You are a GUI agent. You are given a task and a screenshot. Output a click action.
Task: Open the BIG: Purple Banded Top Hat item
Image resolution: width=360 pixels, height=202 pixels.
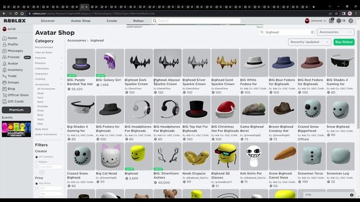point(81,70)
